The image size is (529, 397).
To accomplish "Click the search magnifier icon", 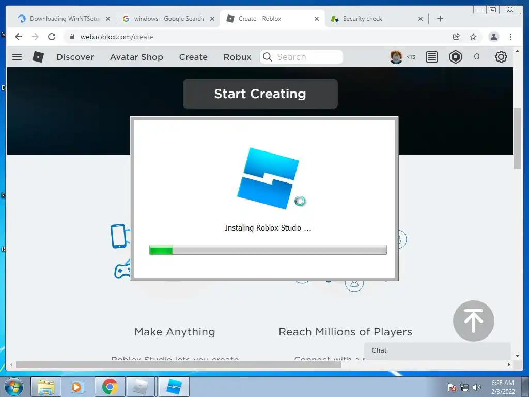I will (x=267, y=57).
